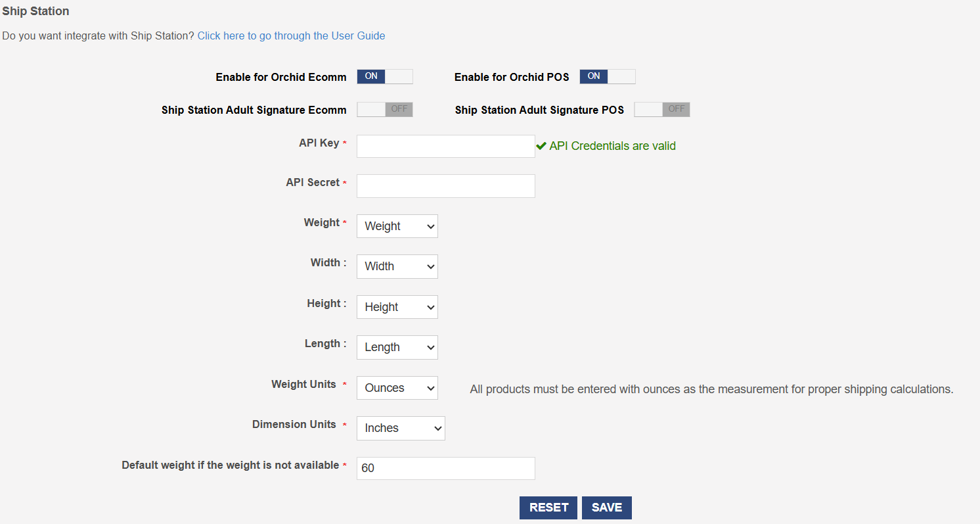Open the User Guide link
980x524 pixels.
click(291, 36)
